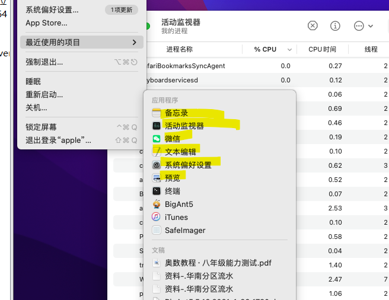
Task: Choose 关机… menu item
Action: (x=82, y=108)
